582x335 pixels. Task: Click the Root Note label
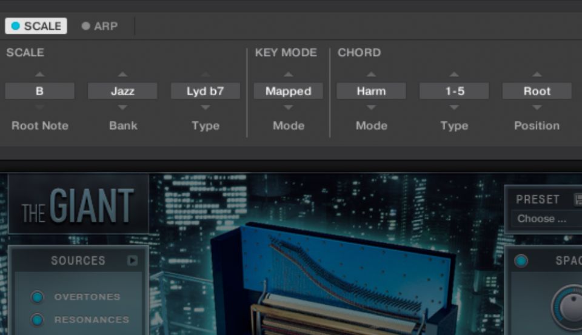(40, 126)
